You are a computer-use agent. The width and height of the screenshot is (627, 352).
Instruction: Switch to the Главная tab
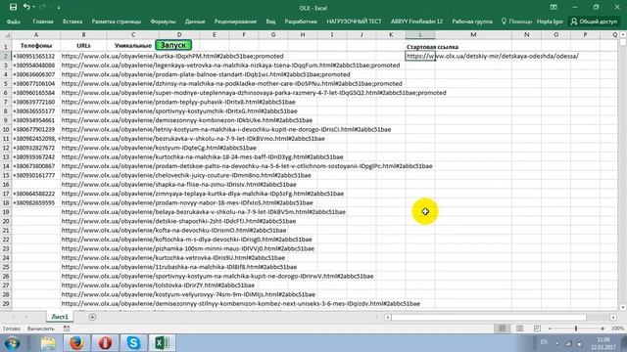pos(43,22)
